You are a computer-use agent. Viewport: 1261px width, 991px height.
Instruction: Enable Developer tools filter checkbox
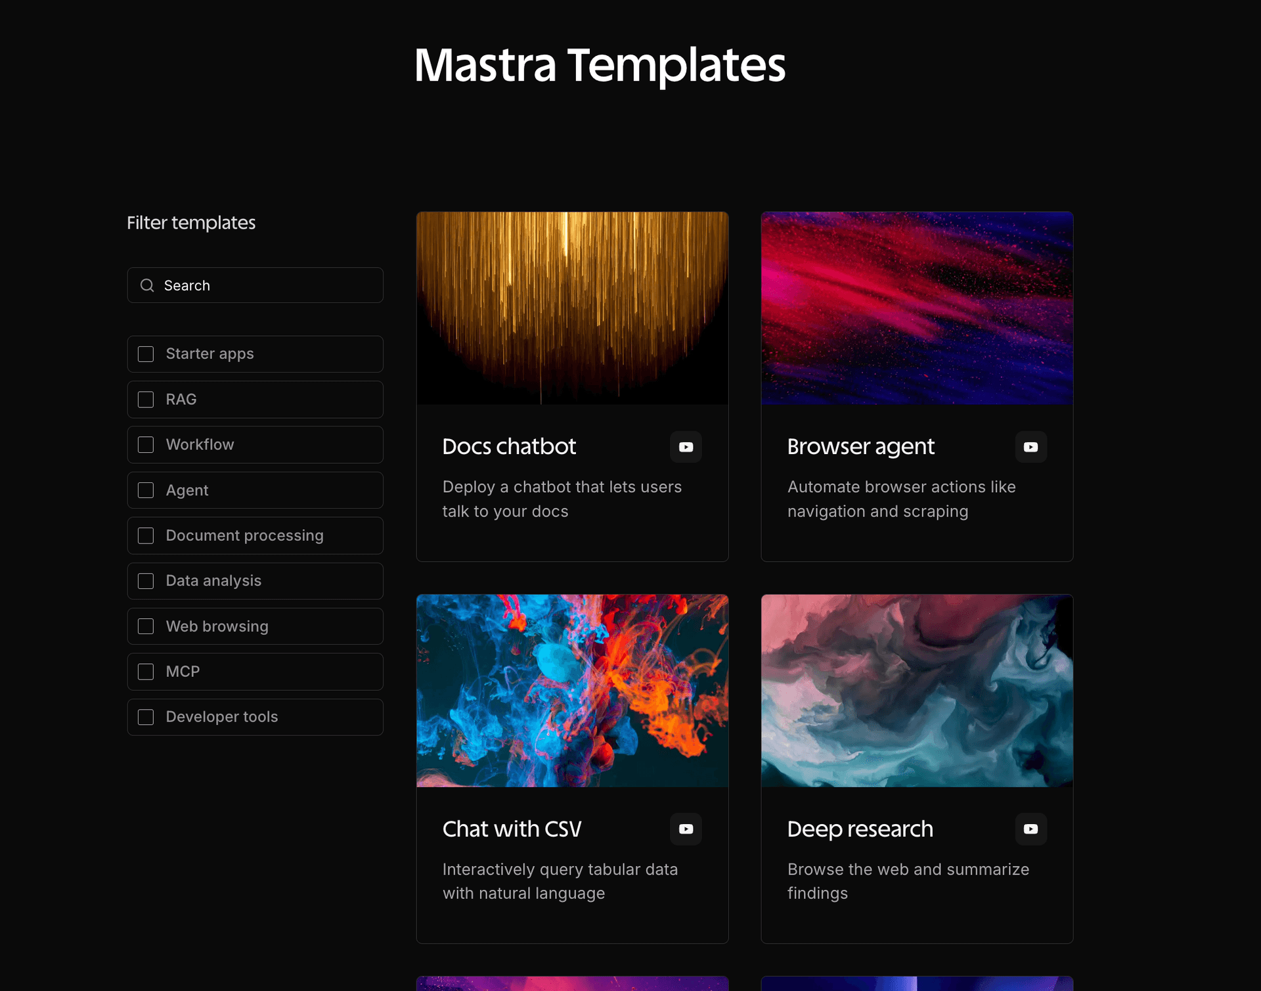146,717
